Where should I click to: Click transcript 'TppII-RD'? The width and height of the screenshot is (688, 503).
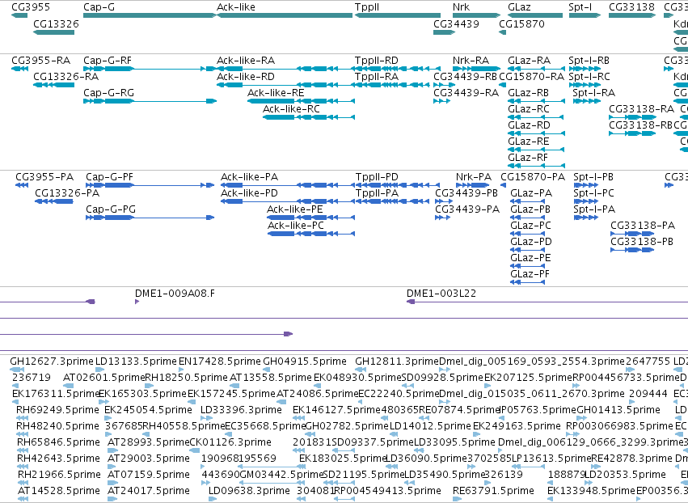tap(377, 61)
